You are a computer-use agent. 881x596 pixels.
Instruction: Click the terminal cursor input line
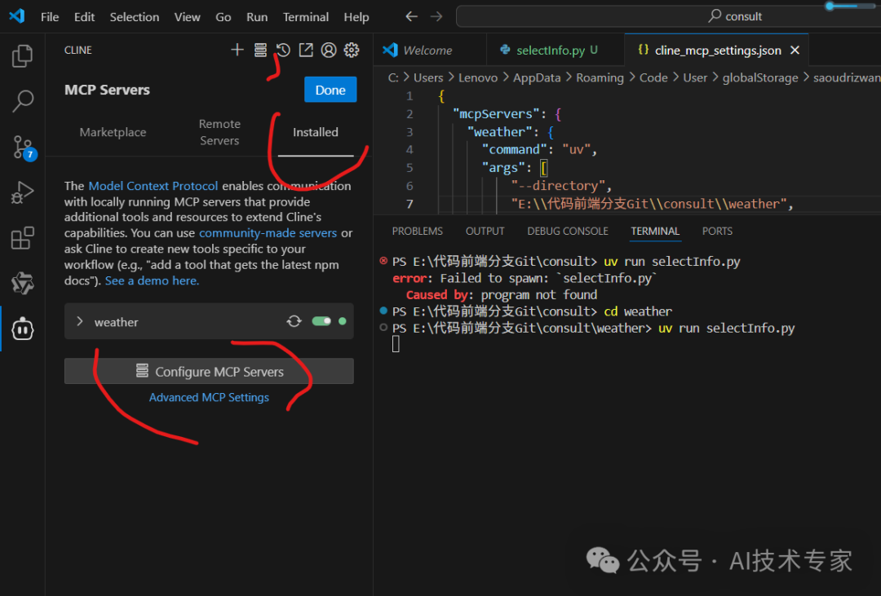[396, 344]
